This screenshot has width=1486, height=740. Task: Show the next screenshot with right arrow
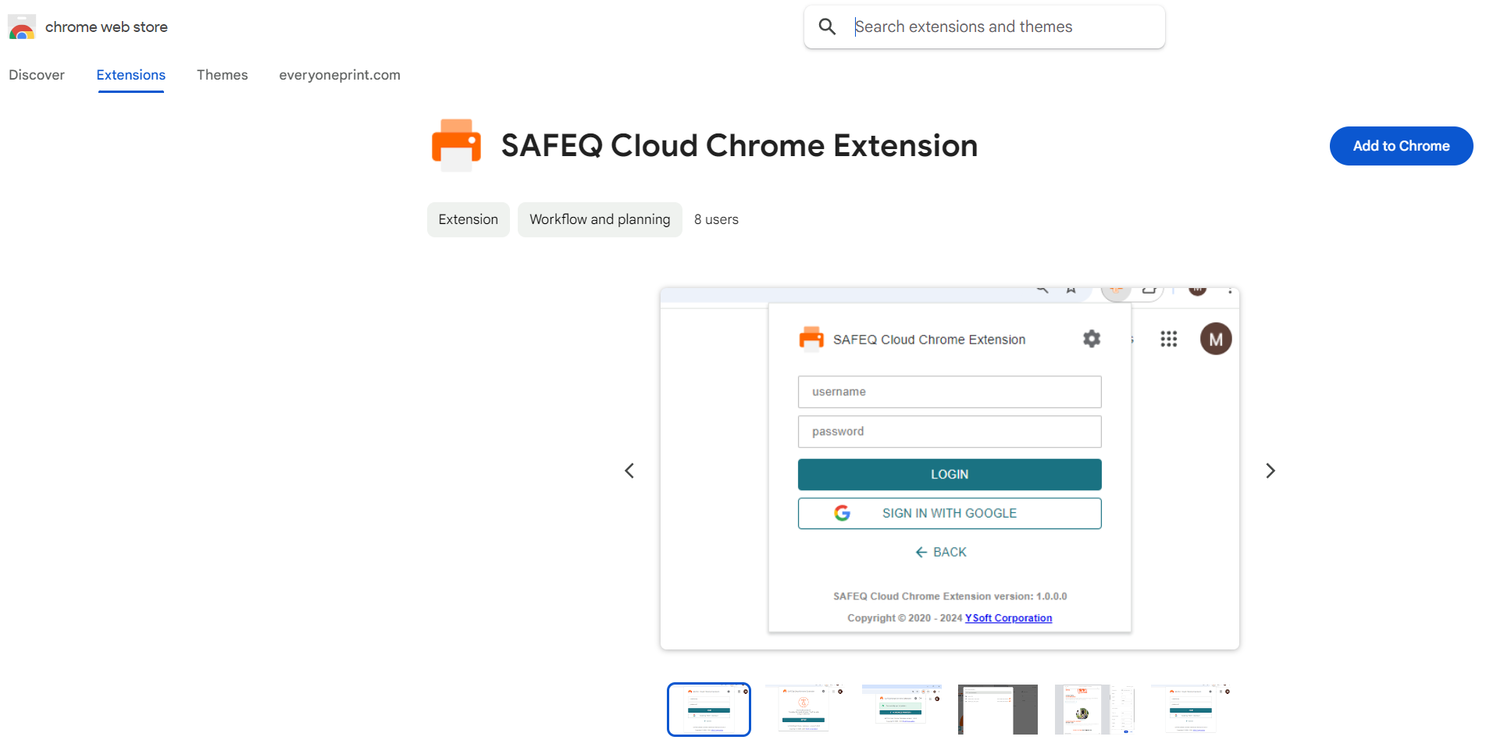1270,471
